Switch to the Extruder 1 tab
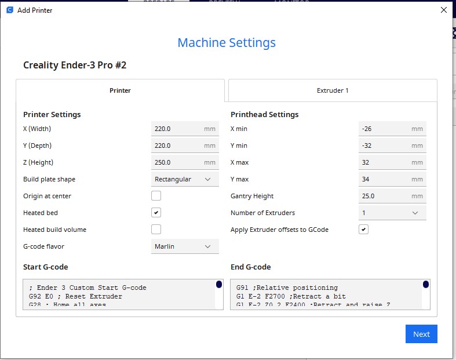Screen dimensions: 456x360 click(333, 90)
